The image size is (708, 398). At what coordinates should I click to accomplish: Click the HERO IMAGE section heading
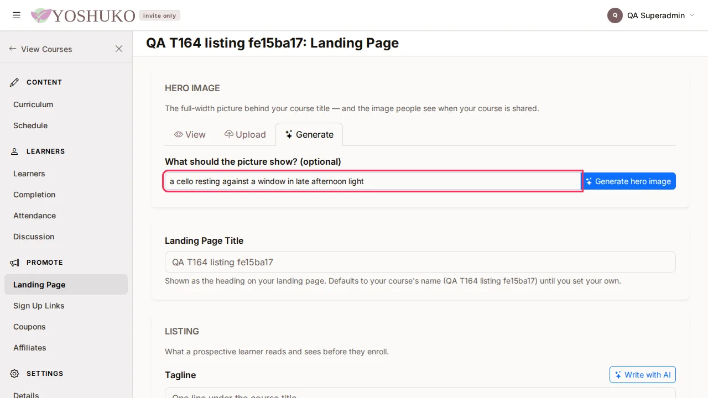[x=192, y=88]
